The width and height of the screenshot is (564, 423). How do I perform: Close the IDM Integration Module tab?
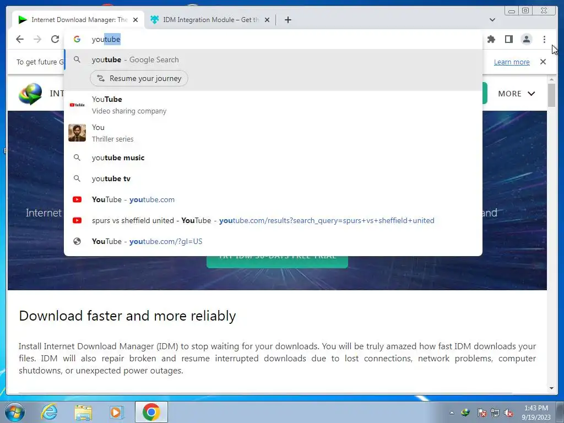click(267, 20)
